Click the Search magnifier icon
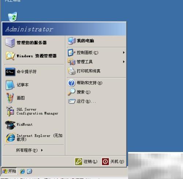The image size is (183, 179). coord(71,92)
